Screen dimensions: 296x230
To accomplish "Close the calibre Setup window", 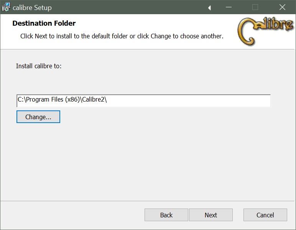I will (282, 7).
